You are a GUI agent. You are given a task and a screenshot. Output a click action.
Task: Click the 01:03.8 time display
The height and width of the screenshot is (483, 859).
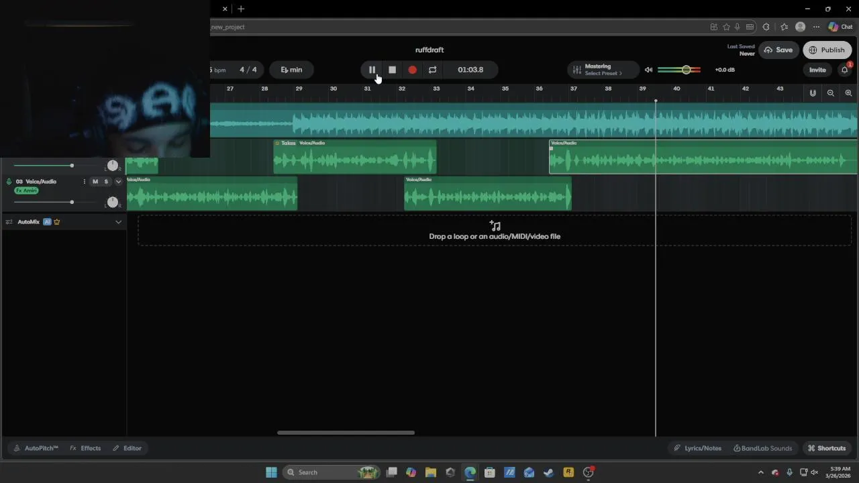coord(470,70)
